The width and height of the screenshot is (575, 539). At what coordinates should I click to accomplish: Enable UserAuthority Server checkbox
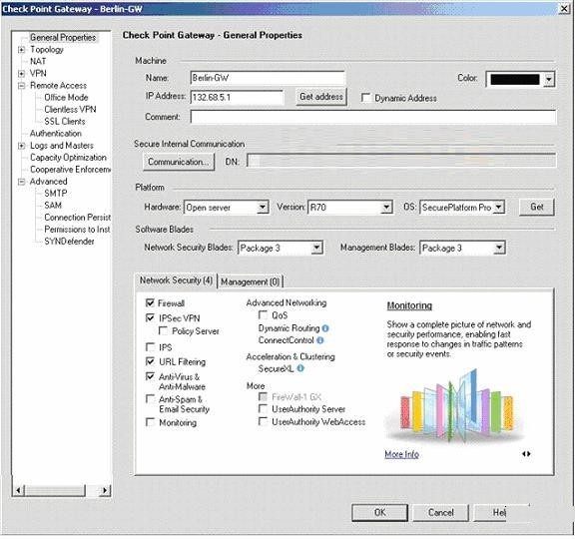tap(263, 409)
